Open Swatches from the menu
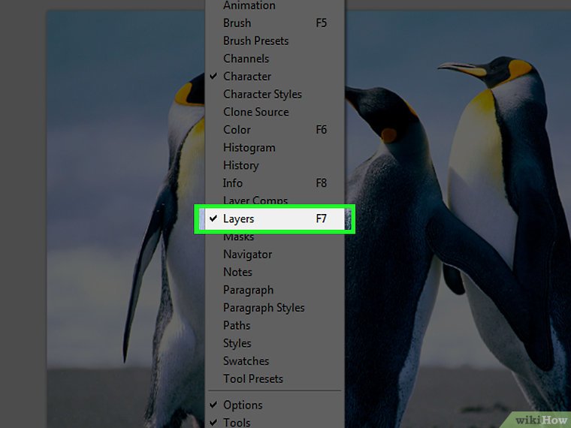571x428 pixels. point(246,361)
